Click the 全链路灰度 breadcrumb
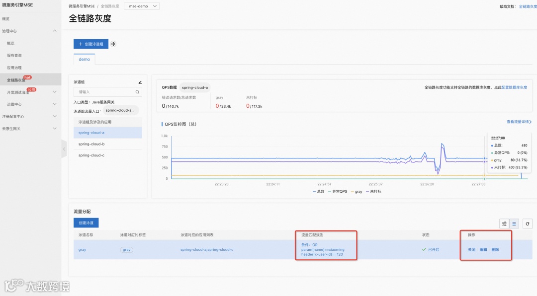Viewport: 537px width, 296px height. [x=110, y=6]
